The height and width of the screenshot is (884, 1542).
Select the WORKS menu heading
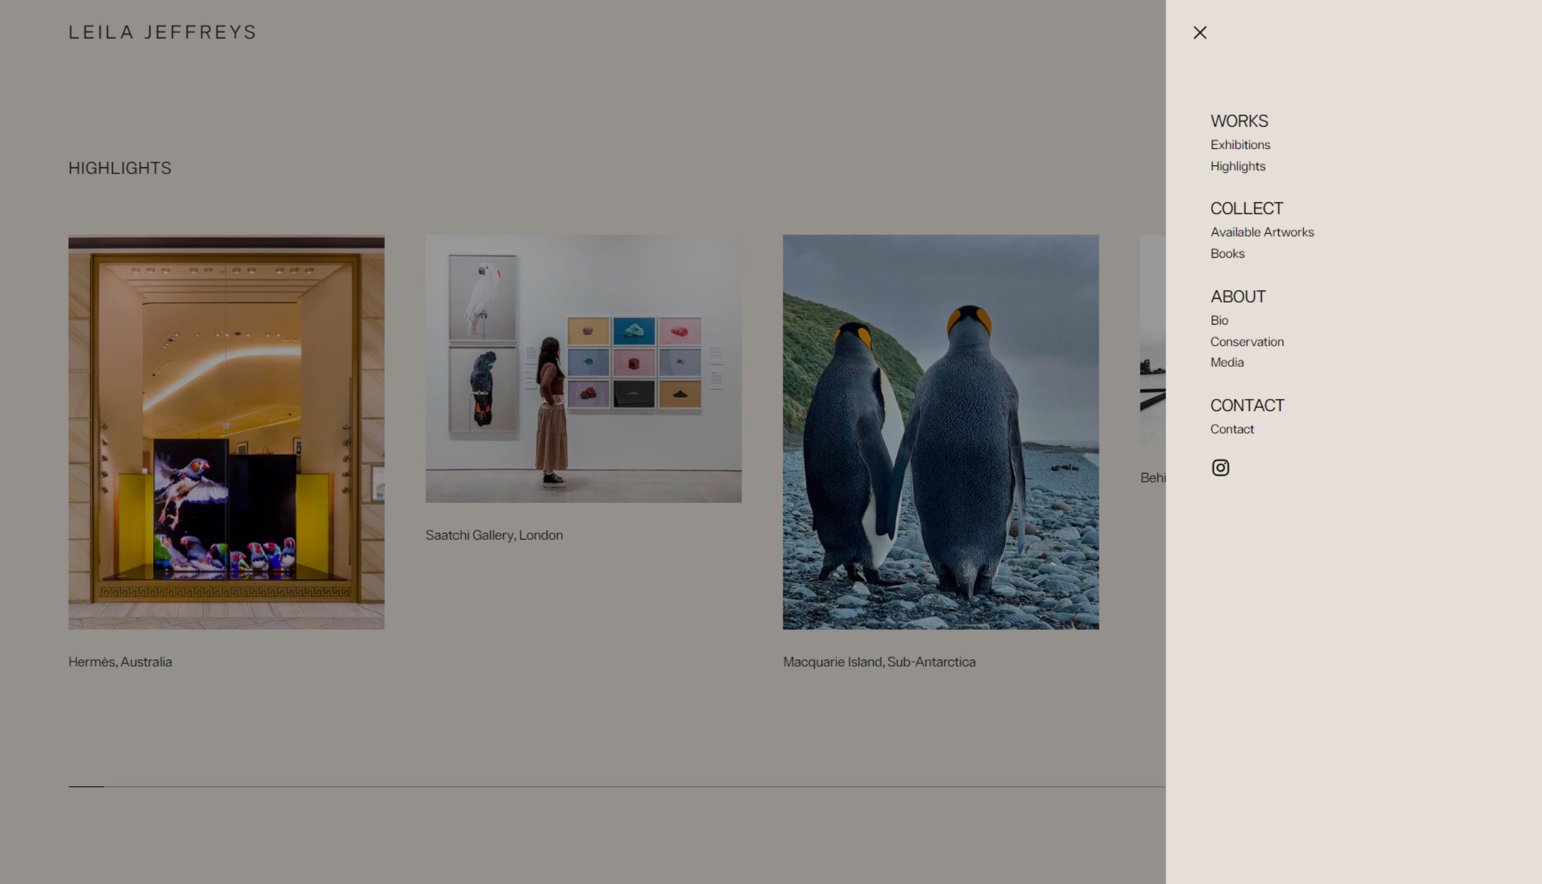click(x=1239, y=121)
